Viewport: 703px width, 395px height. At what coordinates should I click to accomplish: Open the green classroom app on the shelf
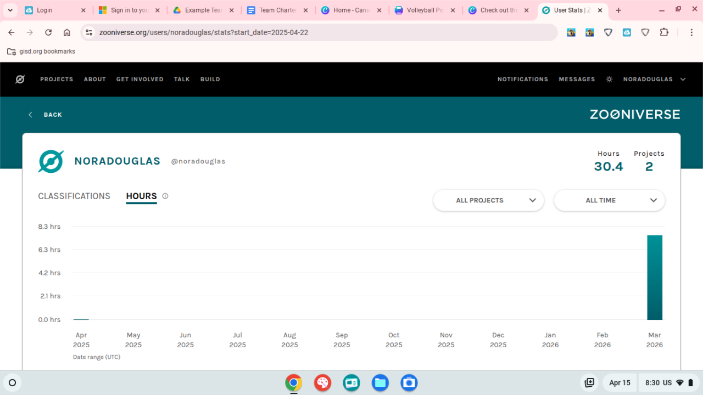tap(351, 383)
